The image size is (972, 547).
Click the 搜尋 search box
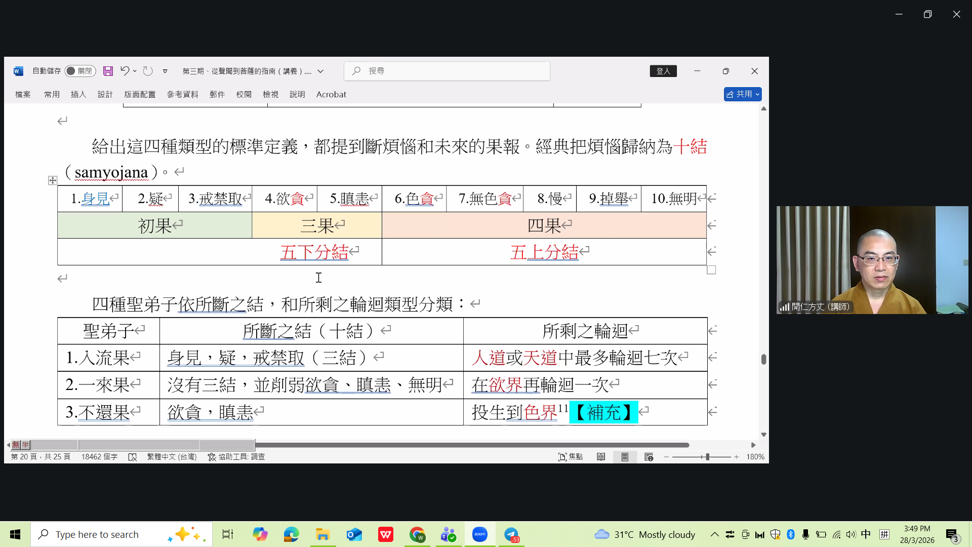(x=447, y=71)
